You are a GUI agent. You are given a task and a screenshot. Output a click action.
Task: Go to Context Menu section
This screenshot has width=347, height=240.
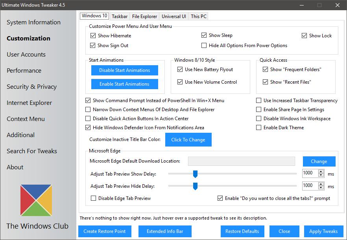click(26, 119)
